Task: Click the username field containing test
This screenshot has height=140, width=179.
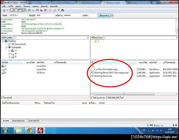Action: click(45, 15)
